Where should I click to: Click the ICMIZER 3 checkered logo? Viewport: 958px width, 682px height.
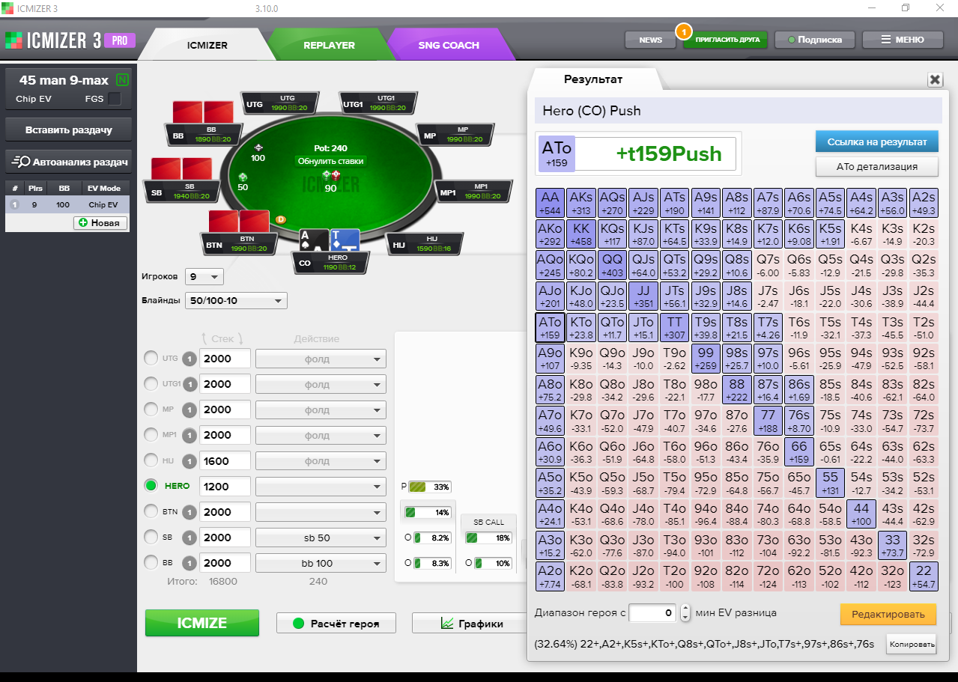(13, 40)
